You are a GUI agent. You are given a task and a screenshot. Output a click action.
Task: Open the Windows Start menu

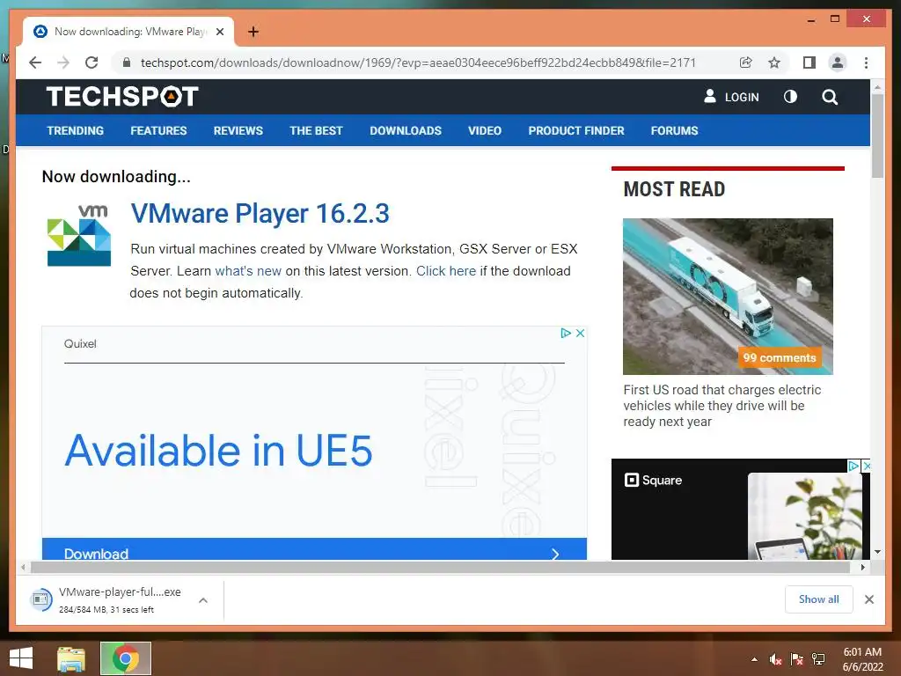pyautogui.click(x=21, y=658)
